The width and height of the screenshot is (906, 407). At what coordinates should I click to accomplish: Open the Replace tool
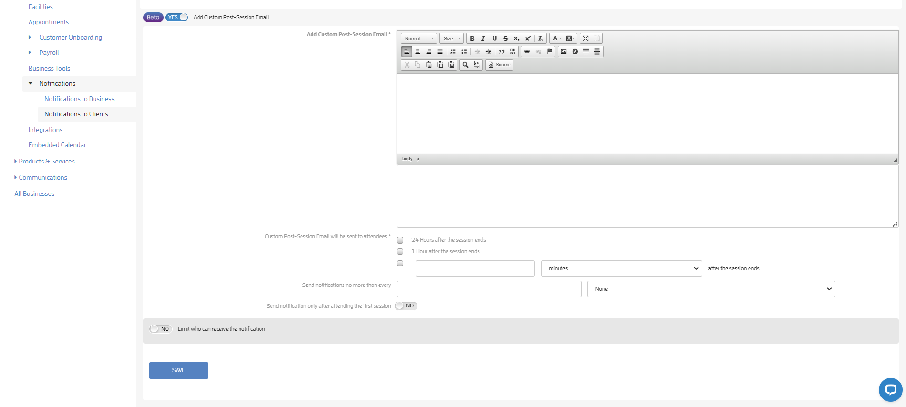(x=476, y=65)
